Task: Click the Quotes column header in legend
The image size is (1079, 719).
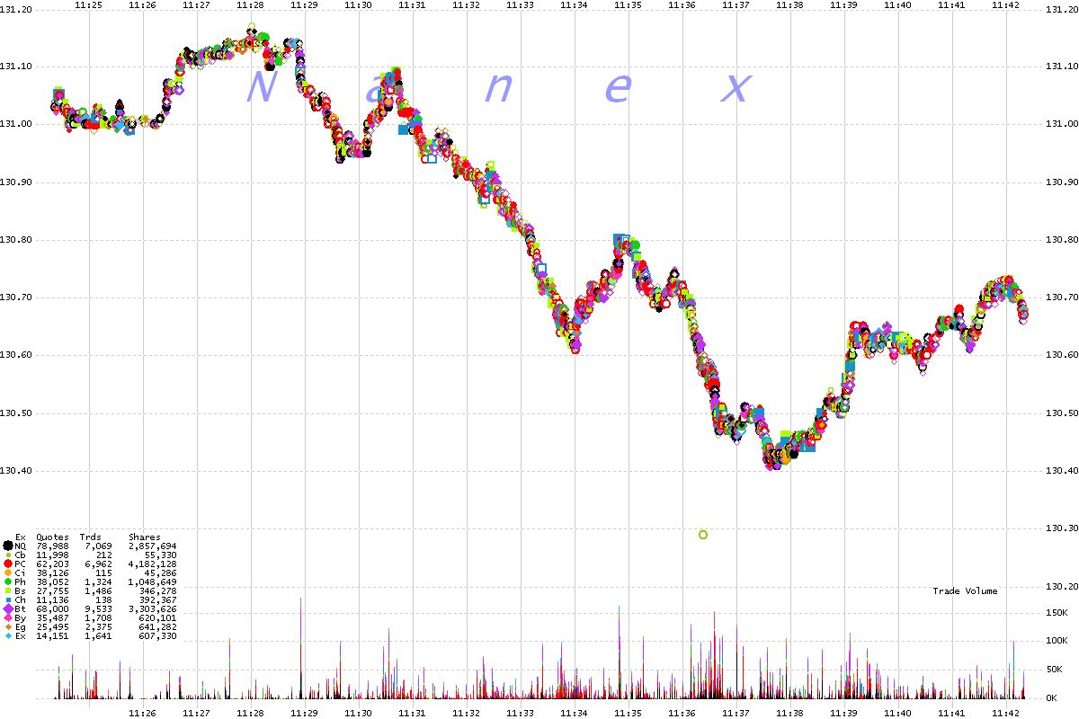Action: tap(52, 537)
